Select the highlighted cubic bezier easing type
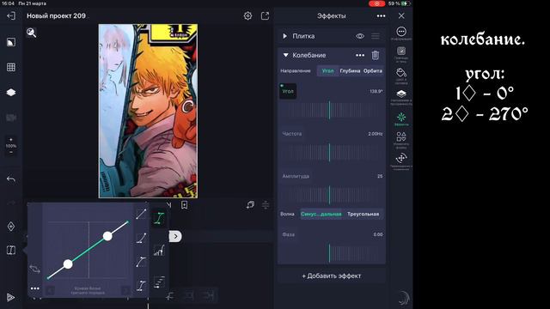 [x=159, y=218]
